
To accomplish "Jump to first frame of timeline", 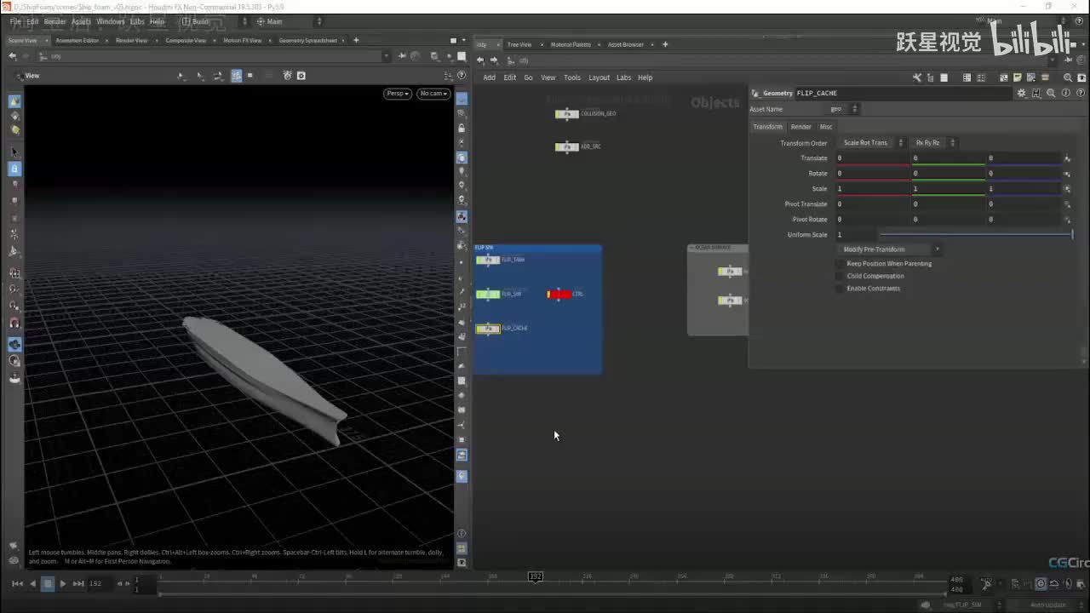I will tap(17, 583).
